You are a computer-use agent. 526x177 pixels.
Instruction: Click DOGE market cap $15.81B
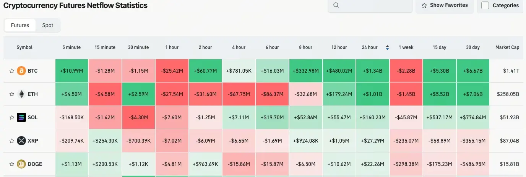tap(510, 164)
